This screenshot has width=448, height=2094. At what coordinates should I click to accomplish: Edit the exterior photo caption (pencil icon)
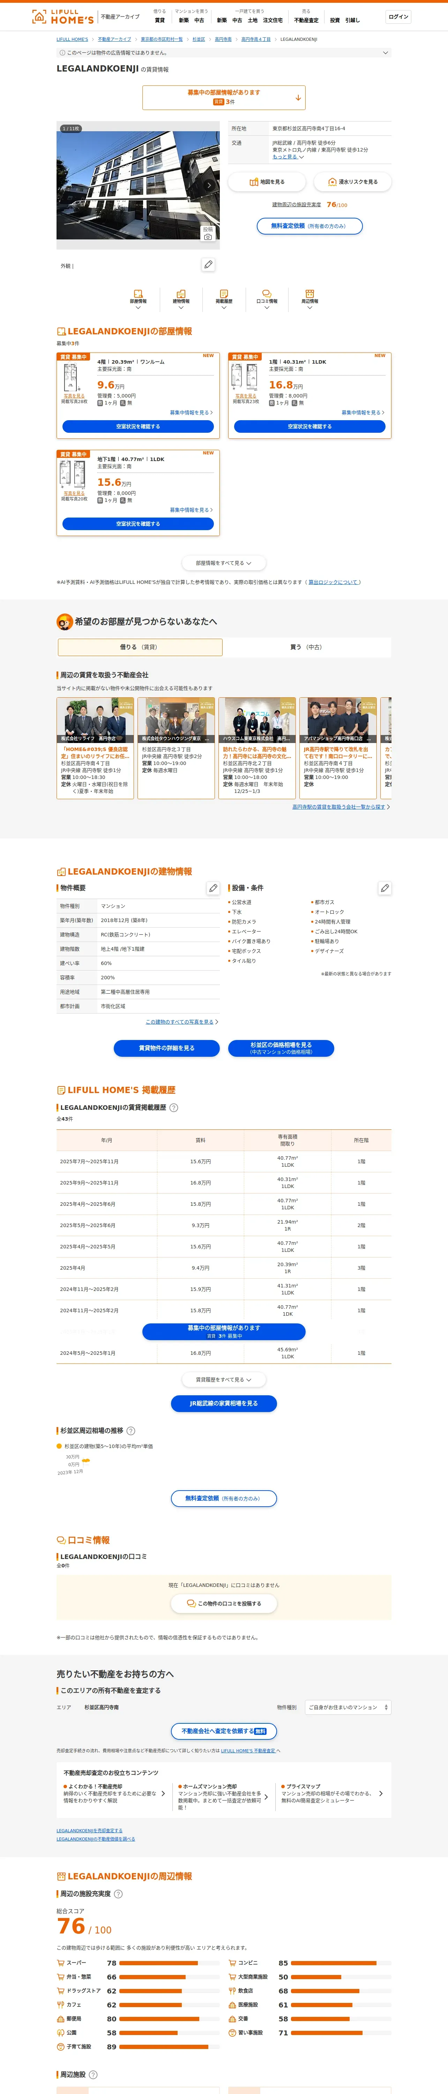tap(208, 264)
